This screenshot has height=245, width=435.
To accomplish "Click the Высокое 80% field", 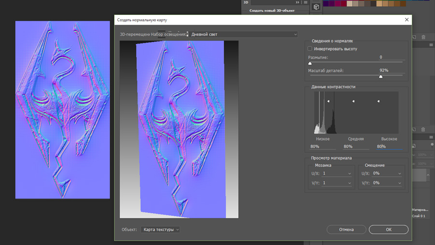I will pyautogui.click(x=389, y=146).
